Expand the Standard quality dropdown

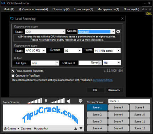tap(113, 32)
